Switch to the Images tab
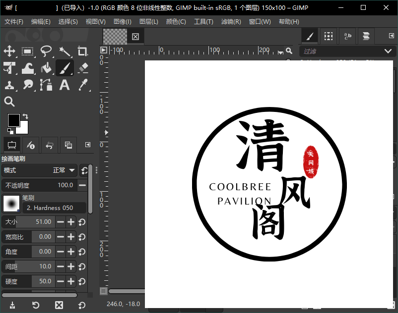398x313 pixels. tap(68, 145)
